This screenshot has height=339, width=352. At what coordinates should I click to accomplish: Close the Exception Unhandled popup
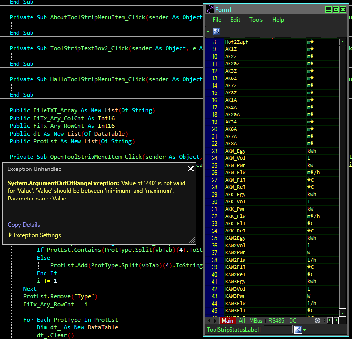pyautogui.click(x=191, y=169)
